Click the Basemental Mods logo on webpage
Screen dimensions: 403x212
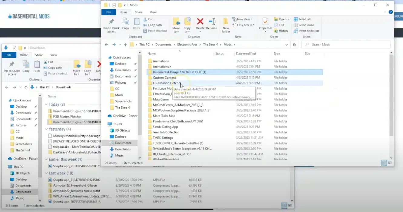pyautogui.click(x=29, y=16)
